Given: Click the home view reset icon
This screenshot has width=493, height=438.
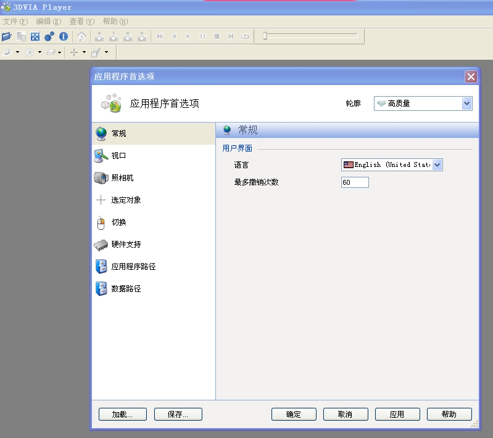Looking at the screenshot, I should (x=81, y=36).
